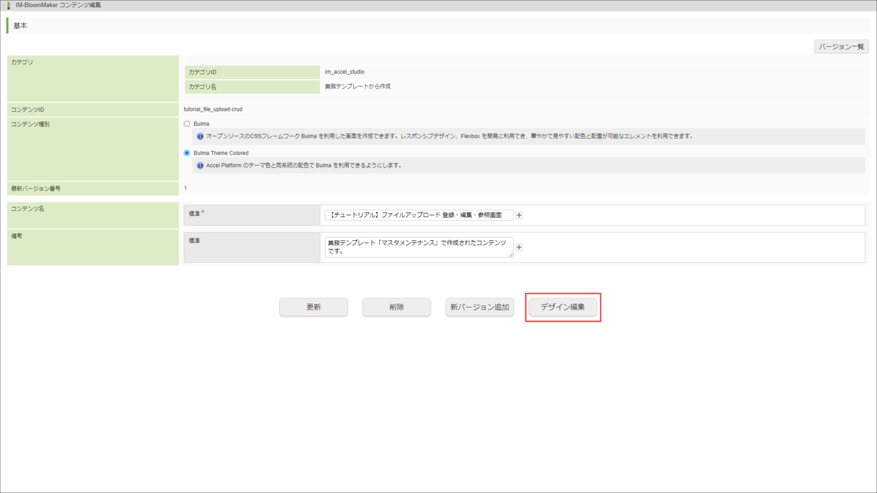Click the 標準 label in 備考 row

[x=195, y=241]
